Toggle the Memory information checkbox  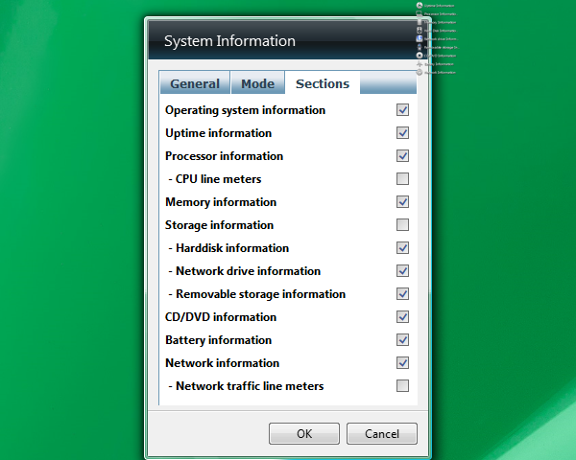click(x=402, y=202)
